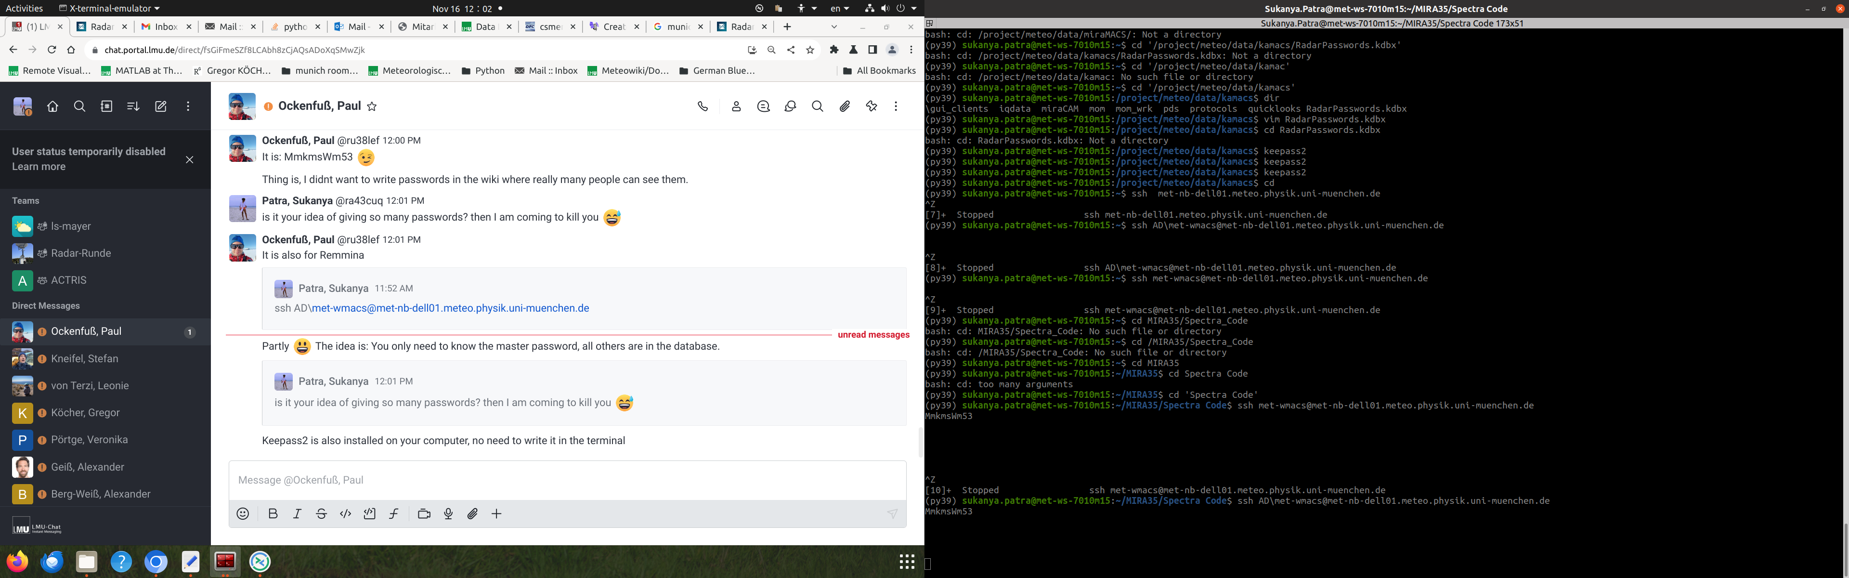Click Learn more in status banner

(x=39, y=167)
